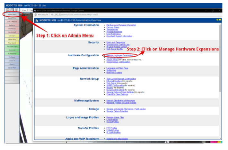Viewport: 228px width, 150px height.
Task: Click the MxPEG off softbutton
Action: (x=12, y=32)
